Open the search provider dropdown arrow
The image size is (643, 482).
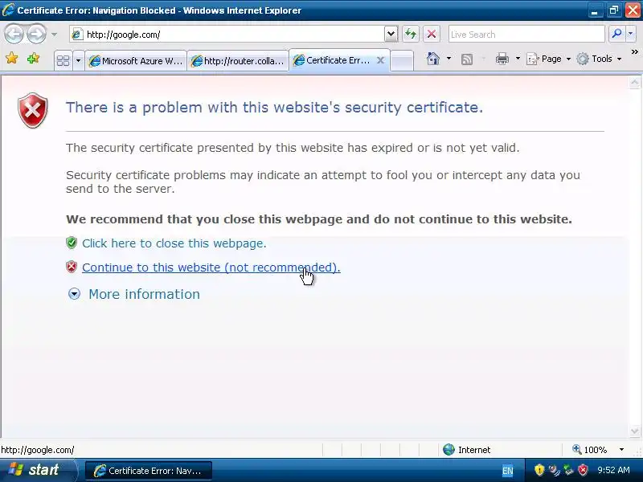(x=631, y=34)
